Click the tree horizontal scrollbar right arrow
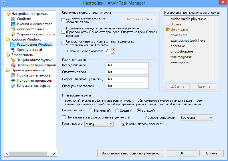 pyautogui.click(x=54, y=154)
